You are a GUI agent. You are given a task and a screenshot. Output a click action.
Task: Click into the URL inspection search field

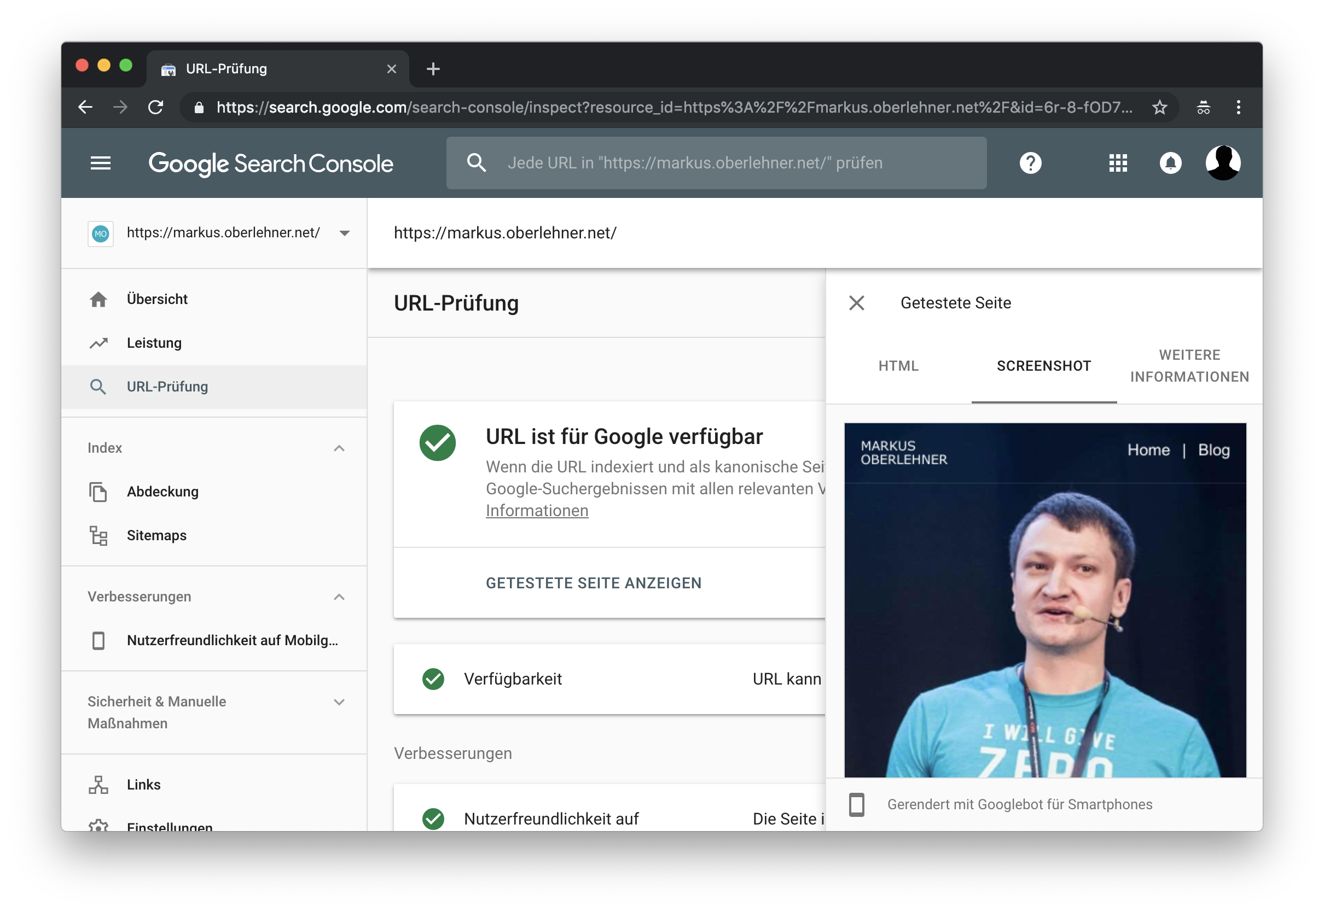pos(716,163)
